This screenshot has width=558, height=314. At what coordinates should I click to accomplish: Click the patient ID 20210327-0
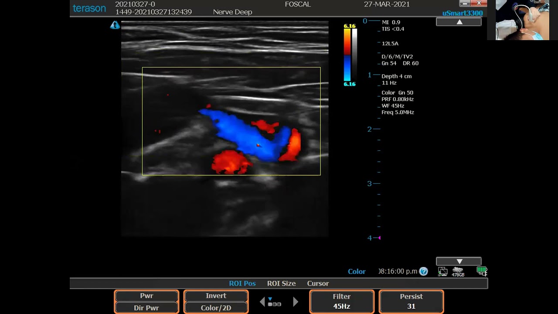click(x=135, y=4)
